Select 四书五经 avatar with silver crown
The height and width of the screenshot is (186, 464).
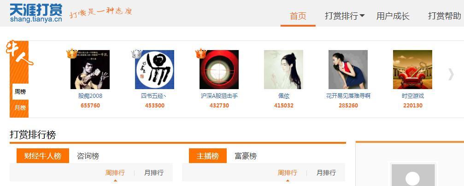154,69
